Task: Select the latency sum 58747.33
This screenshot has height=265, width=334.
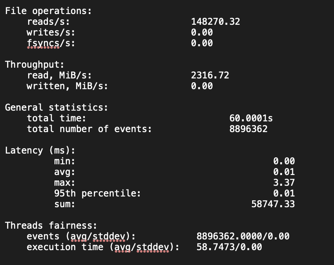Action: [273, 204]
